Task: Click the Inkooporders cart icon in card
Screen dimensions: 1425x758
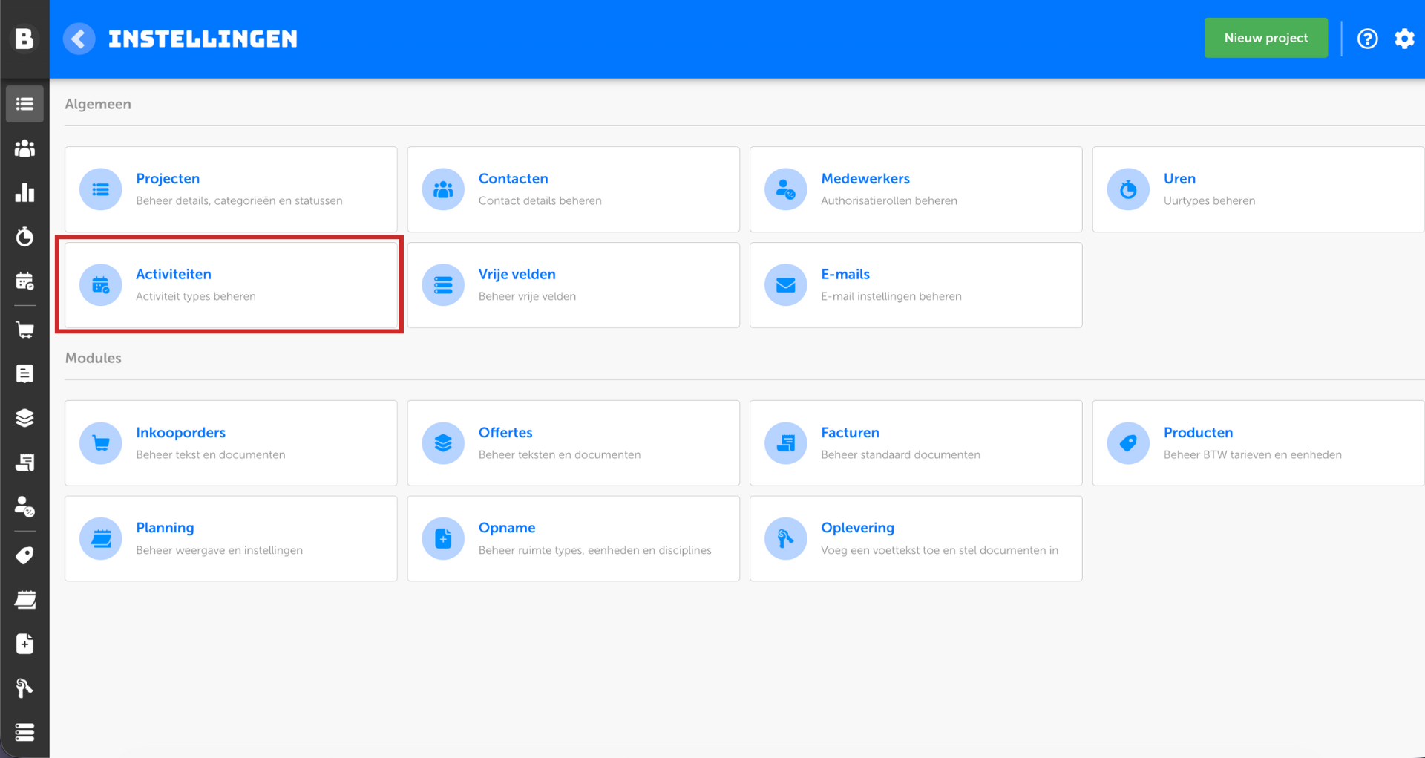Action: point(101,443)
